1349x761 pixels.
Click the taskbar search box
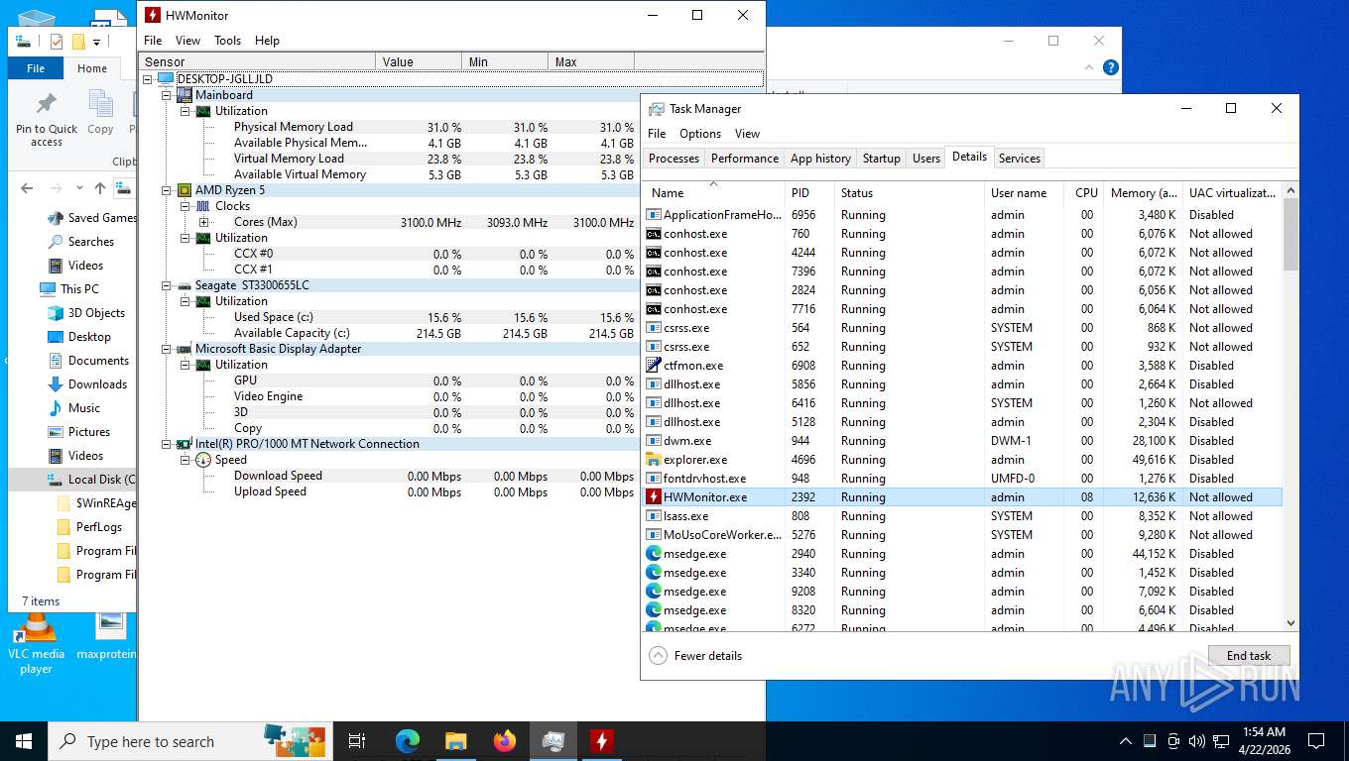[x=191, y=741]
